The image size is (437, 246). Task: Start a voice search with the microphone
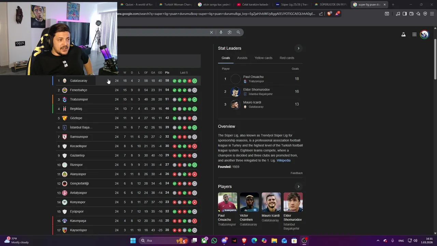(x=221, y=32)
